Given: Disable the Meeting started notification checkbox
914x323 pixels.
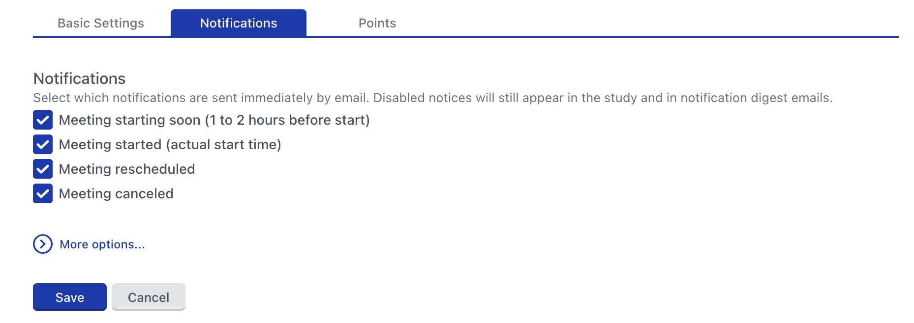Looking at the screenshot, I should coord(43,144).
